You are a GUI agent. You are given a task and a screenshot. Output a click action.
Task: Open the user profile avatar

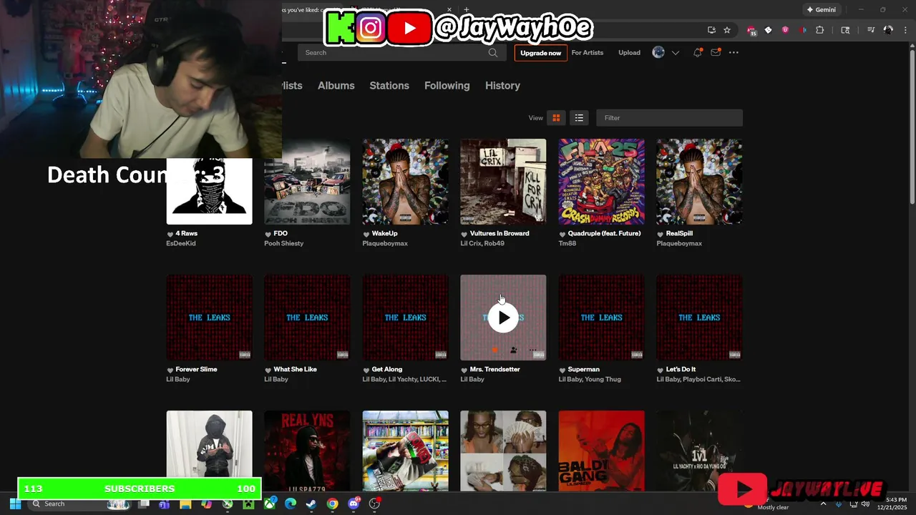coord(658,52)
